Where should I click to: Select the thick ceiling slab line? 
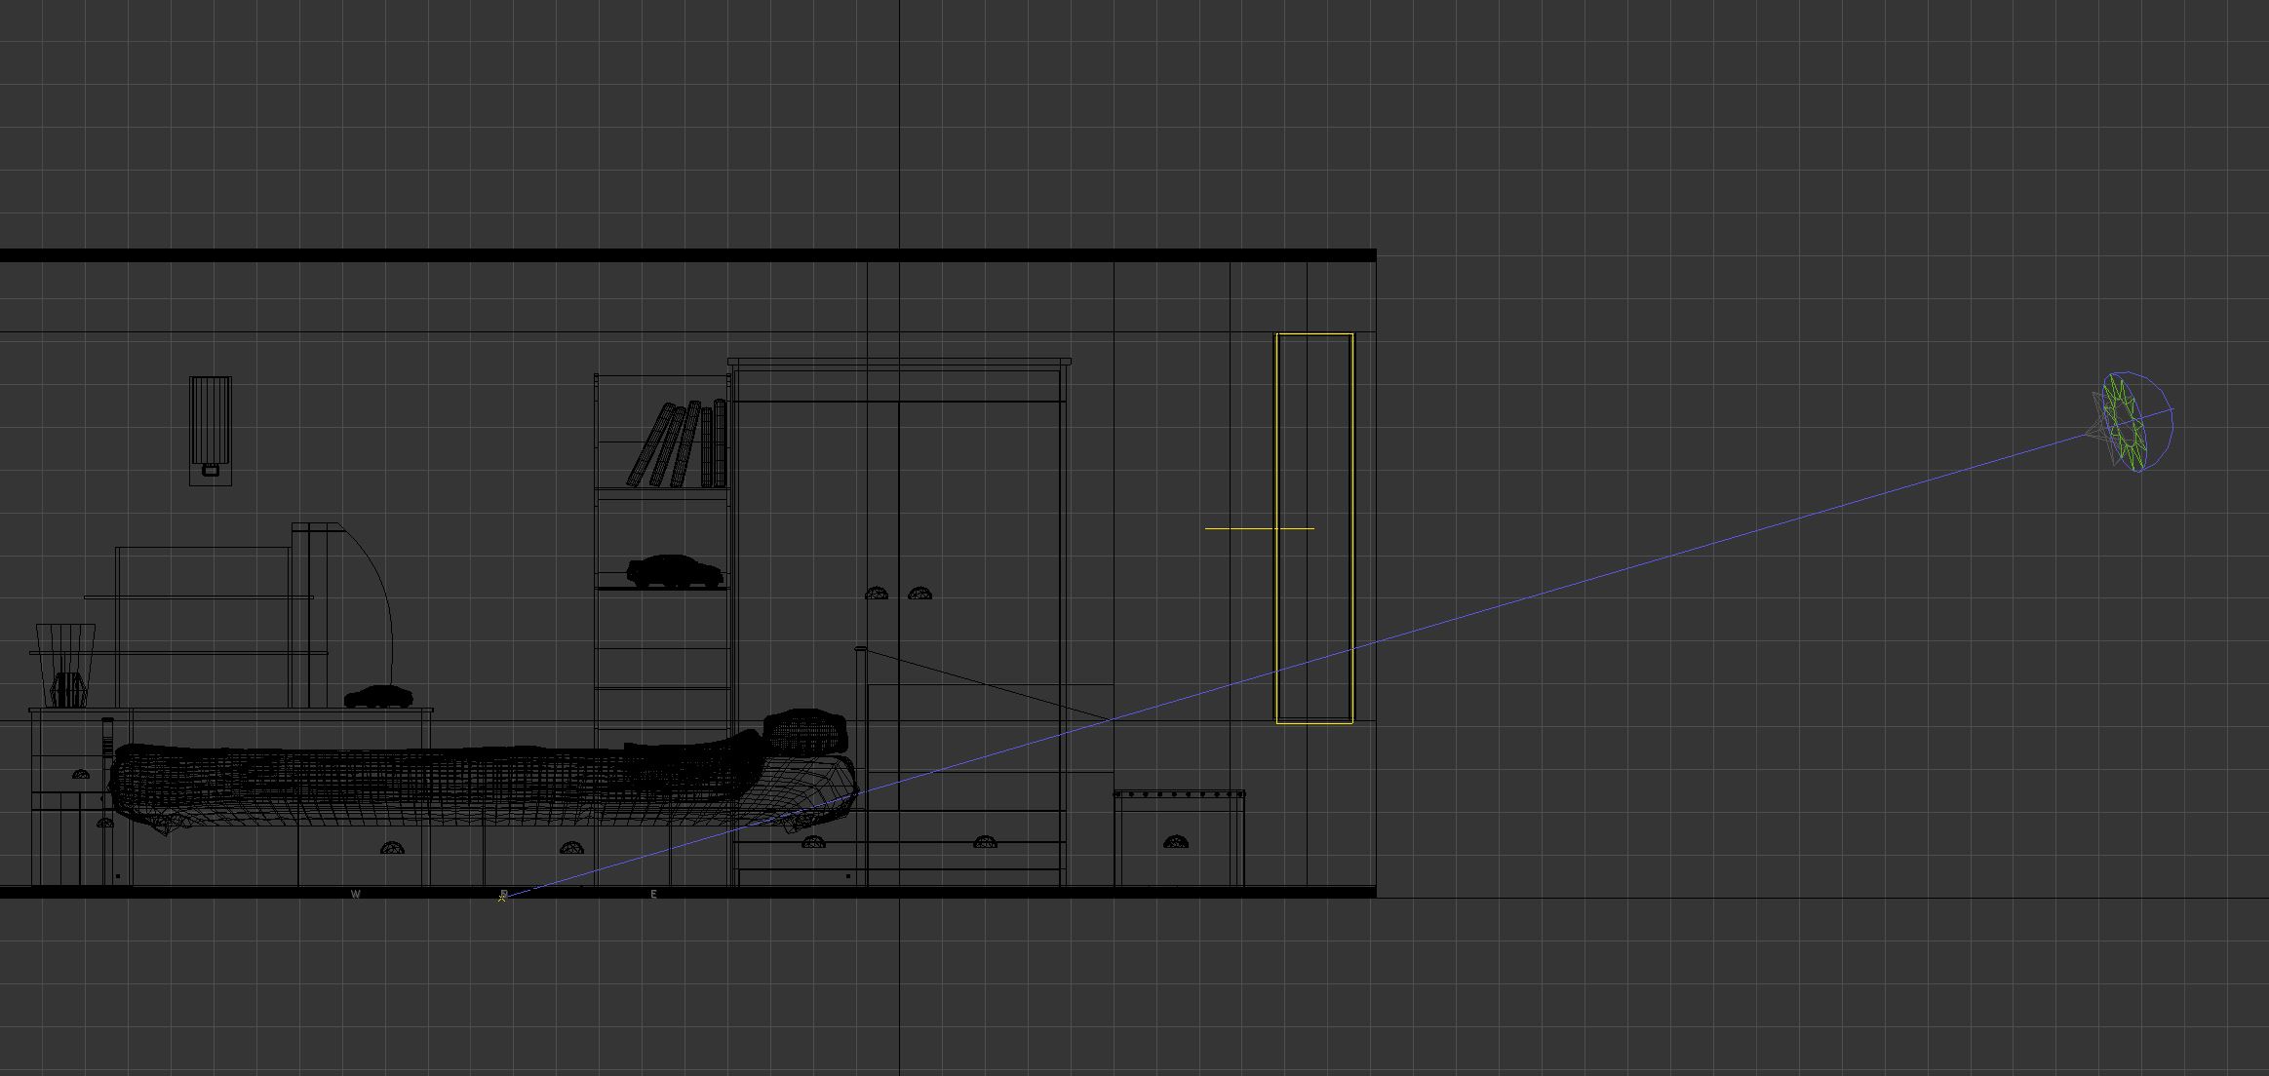click(x=683, y=255)
